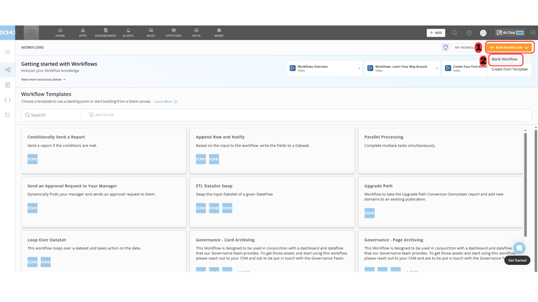
Task: Open Workflows Overview card chevron
Action: click(x=359, y=68)
